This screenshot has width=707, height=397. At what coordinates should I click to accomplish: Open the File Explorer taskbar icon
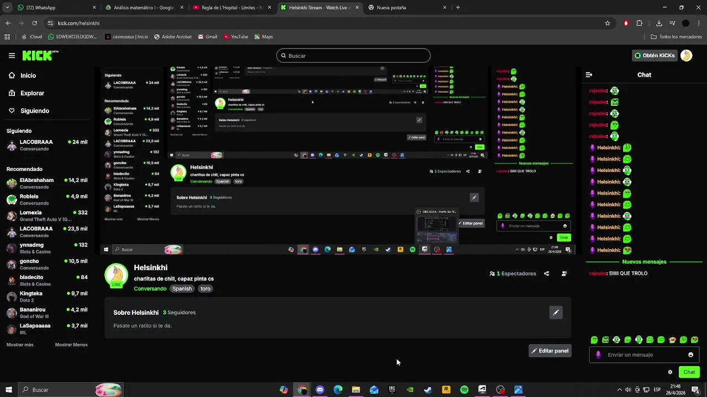(356, 390)
